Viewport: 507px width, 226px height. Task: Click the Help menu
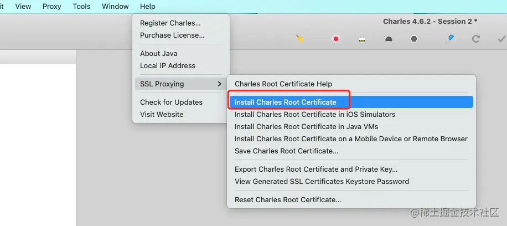click(x=148, y=6)
